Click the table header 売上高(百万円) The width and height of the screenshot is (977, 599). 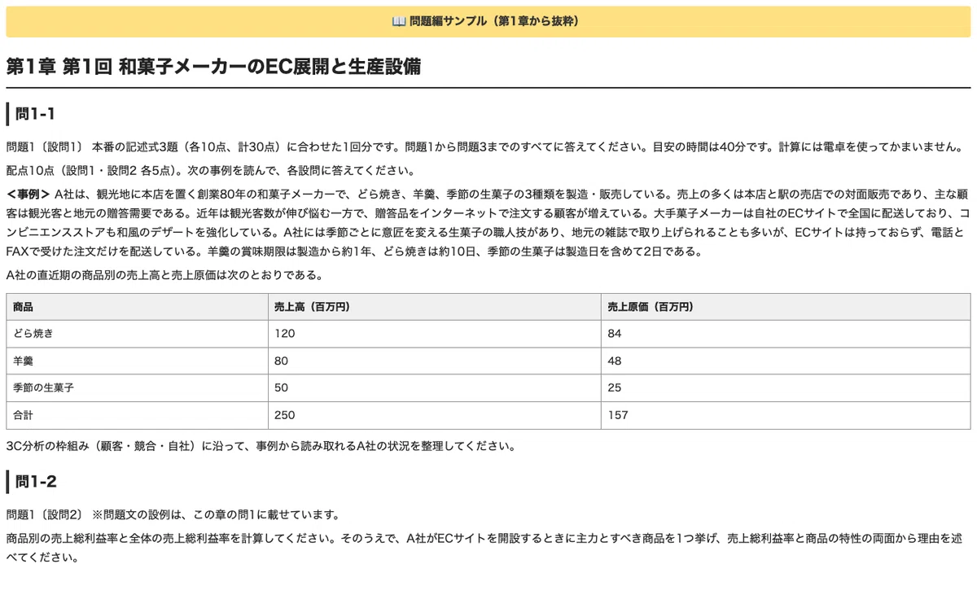click(435, 307)
